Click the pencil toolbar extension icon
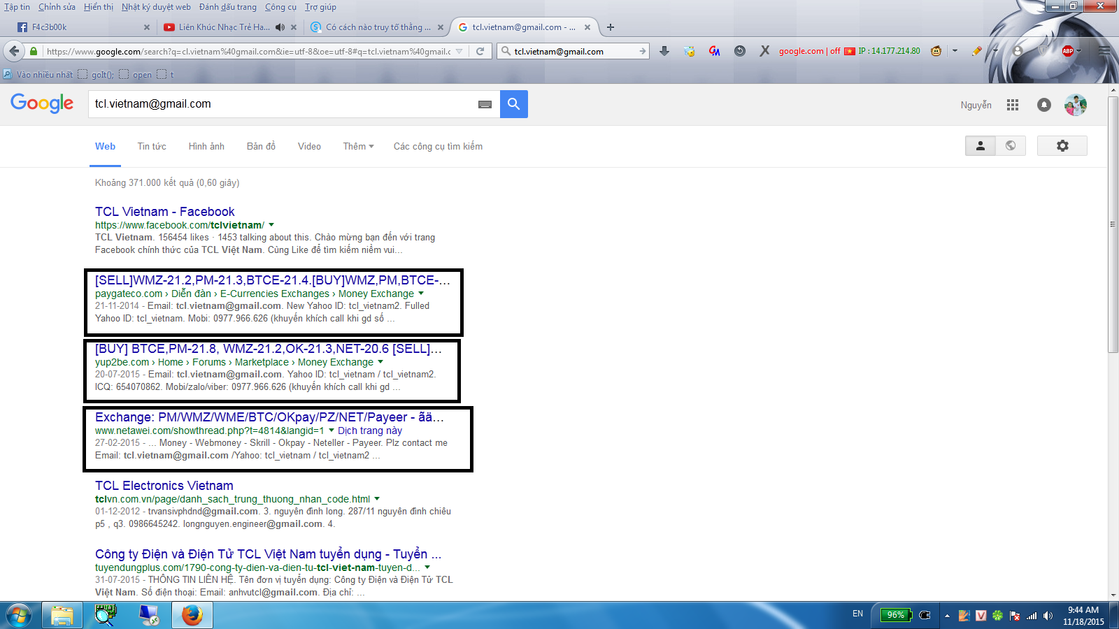The width and height of the screenshot is (1119, 629). [x=977, y=51]
